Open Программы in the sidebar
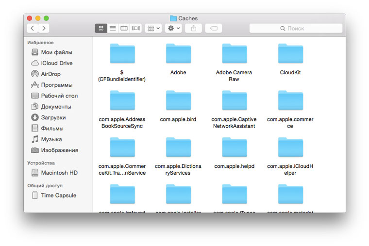This screenshot has height=246, width=369. (x=56, y=85)
